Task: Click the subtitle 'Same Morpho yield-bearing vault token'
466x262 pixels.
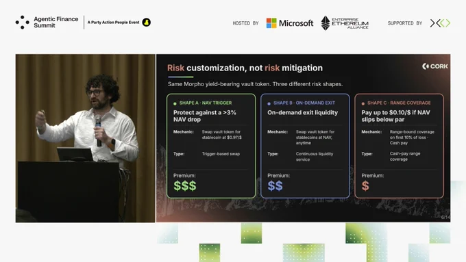Action: pyautogui.click(x=219, y=84)
